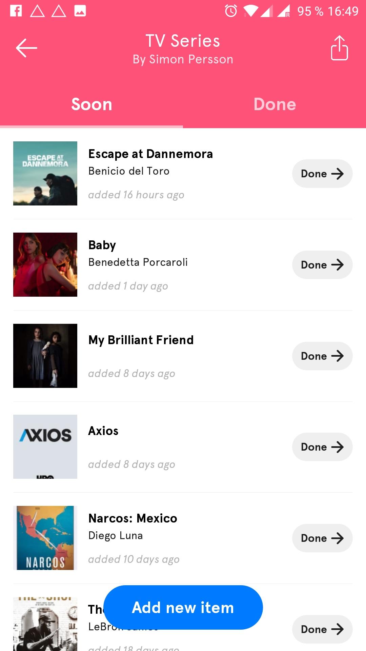Image resolution: width=366 pixels, height=651 pixels.
Task: Switch to the Soon tab
Action: point(91,104)
